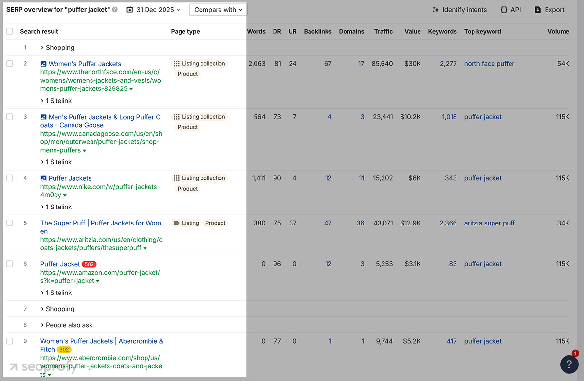Viewport: 584px width, 381px height.
Task: Expand the Shopping section at position 7
Action: pyautogui.click(x=57, y=309)
